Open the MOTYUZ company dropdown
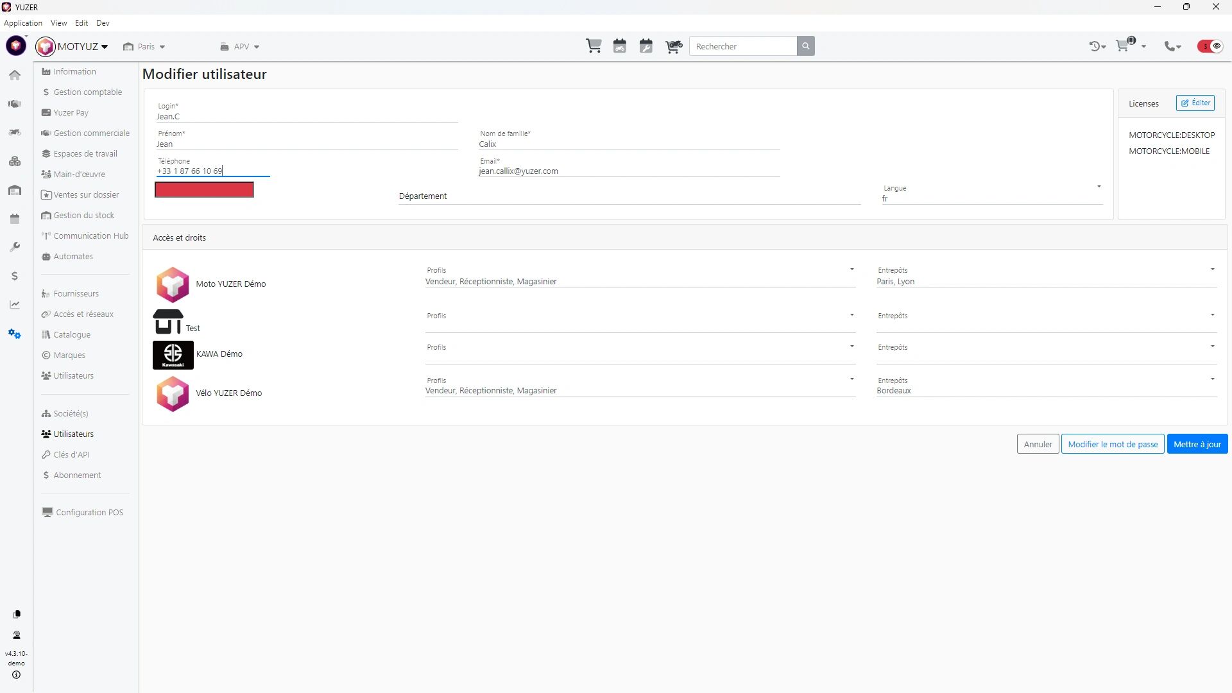The width and height of the screenshot is (1232, 693). point(82,46)
